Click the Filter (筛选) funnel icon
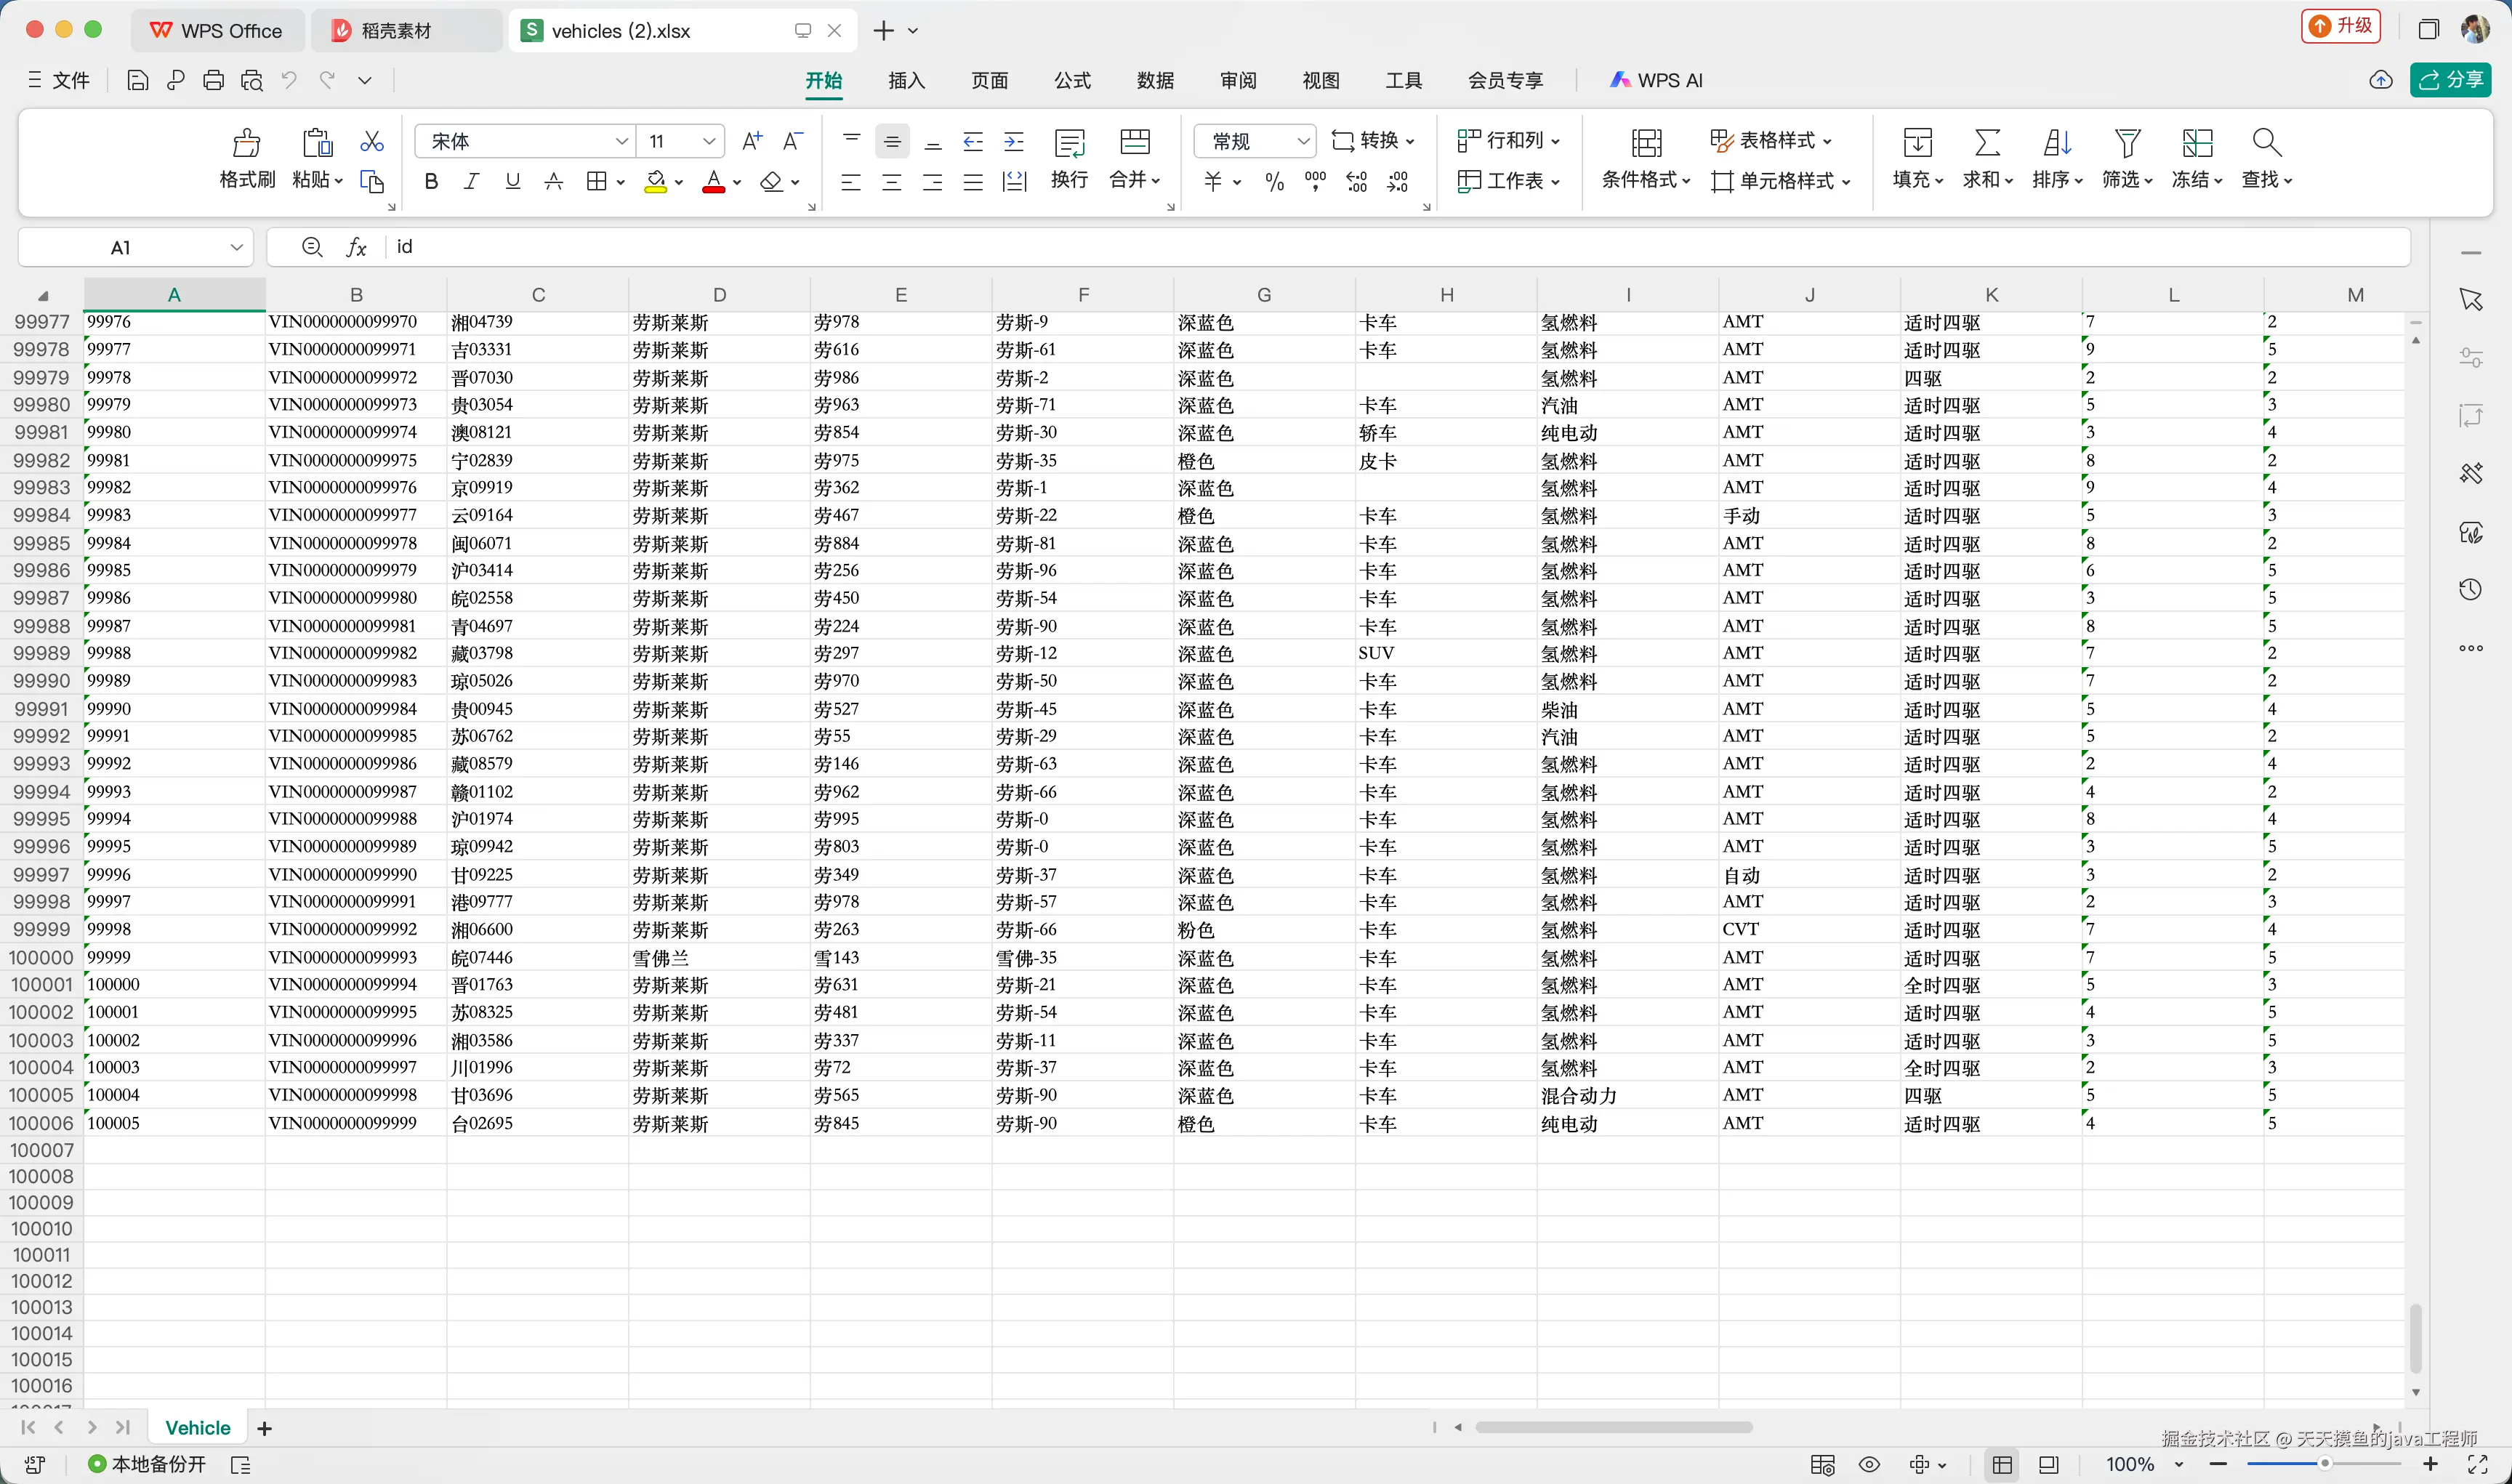This screenshot has width=2512, height=1484. (2127, 144)
